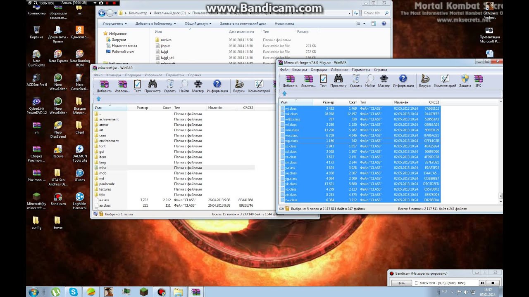Pause recording in Bandicam mini window
Screen dimensions: 529x297
click(x=482, y=283)
